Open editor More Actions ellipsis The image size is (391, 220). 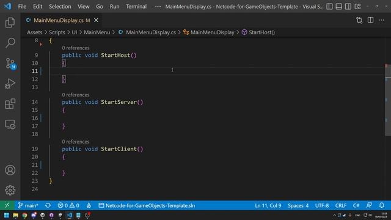[381, 20]
